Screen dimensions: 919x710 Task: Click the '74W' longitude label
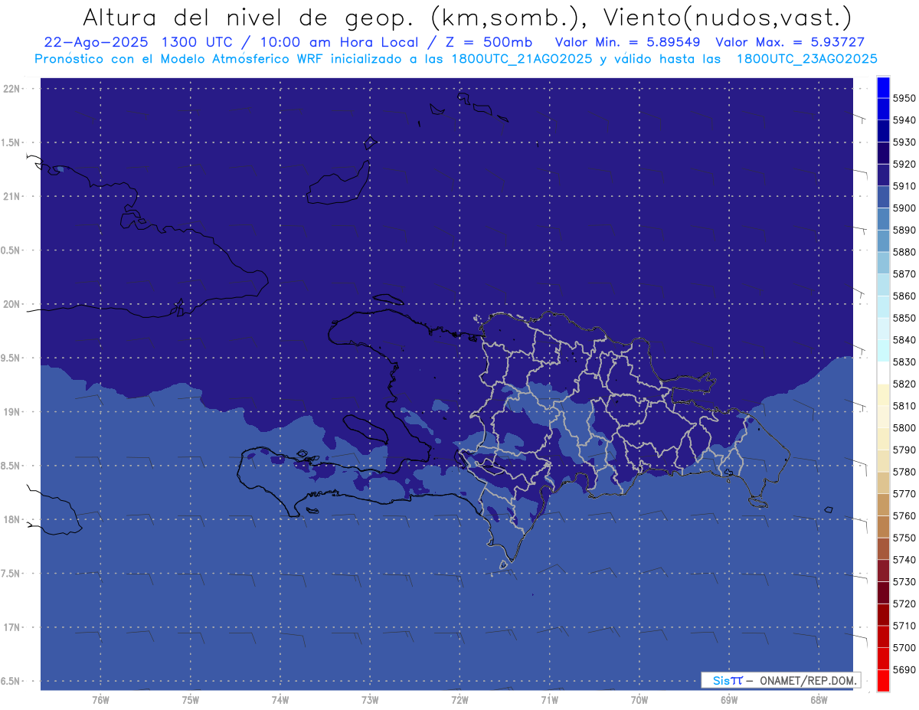click(x=280, y=699)
